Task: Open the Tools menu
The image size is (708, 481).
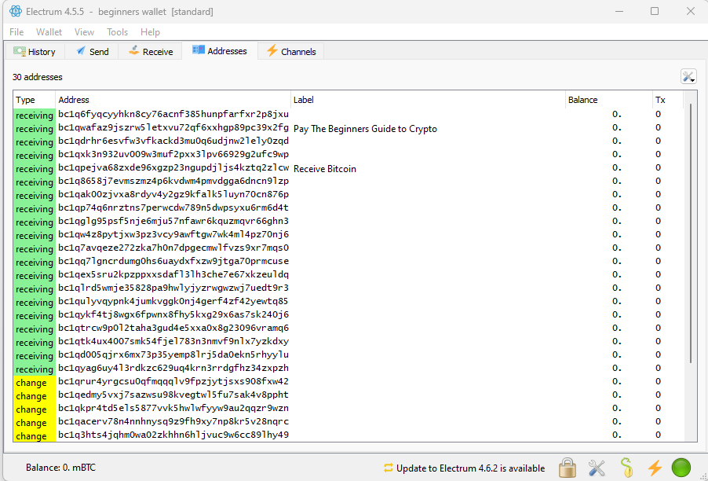Action: pos(117,32)
